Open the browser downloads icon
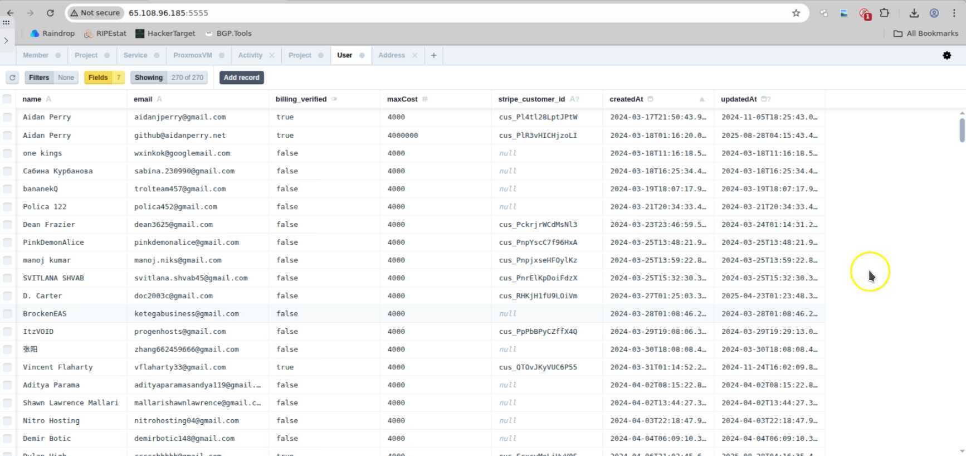 [x=914, y=13]
